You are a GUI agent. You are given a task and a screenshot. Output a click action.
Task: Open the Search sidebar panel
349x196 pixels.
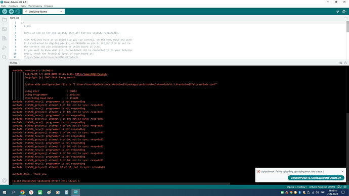point(4,57)
